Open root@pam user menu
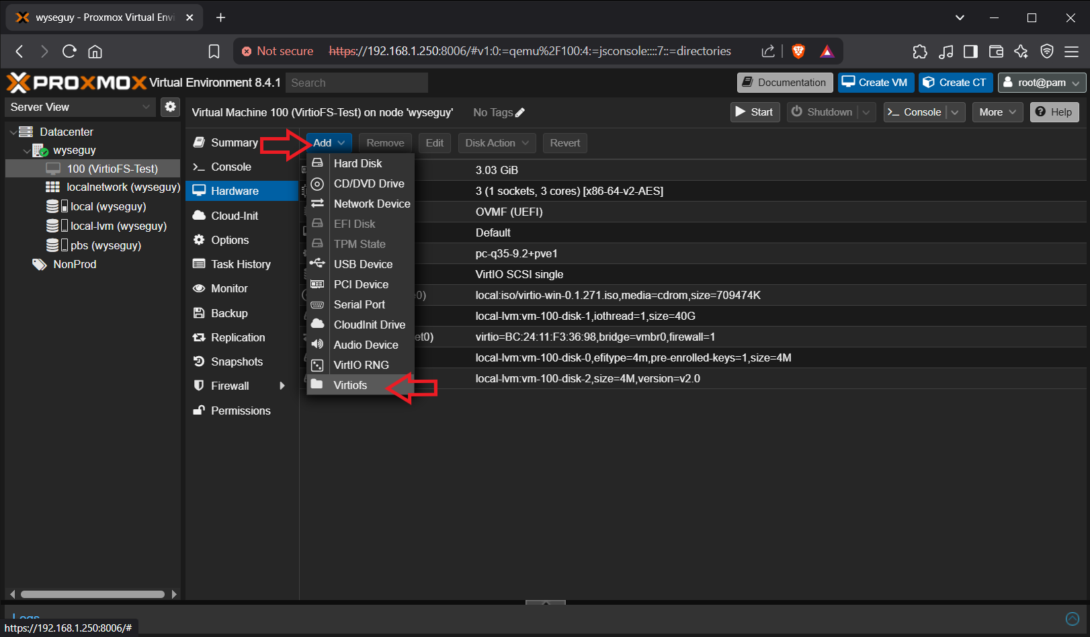This screenshot has height=637, width=1090. coord(1042,83)
